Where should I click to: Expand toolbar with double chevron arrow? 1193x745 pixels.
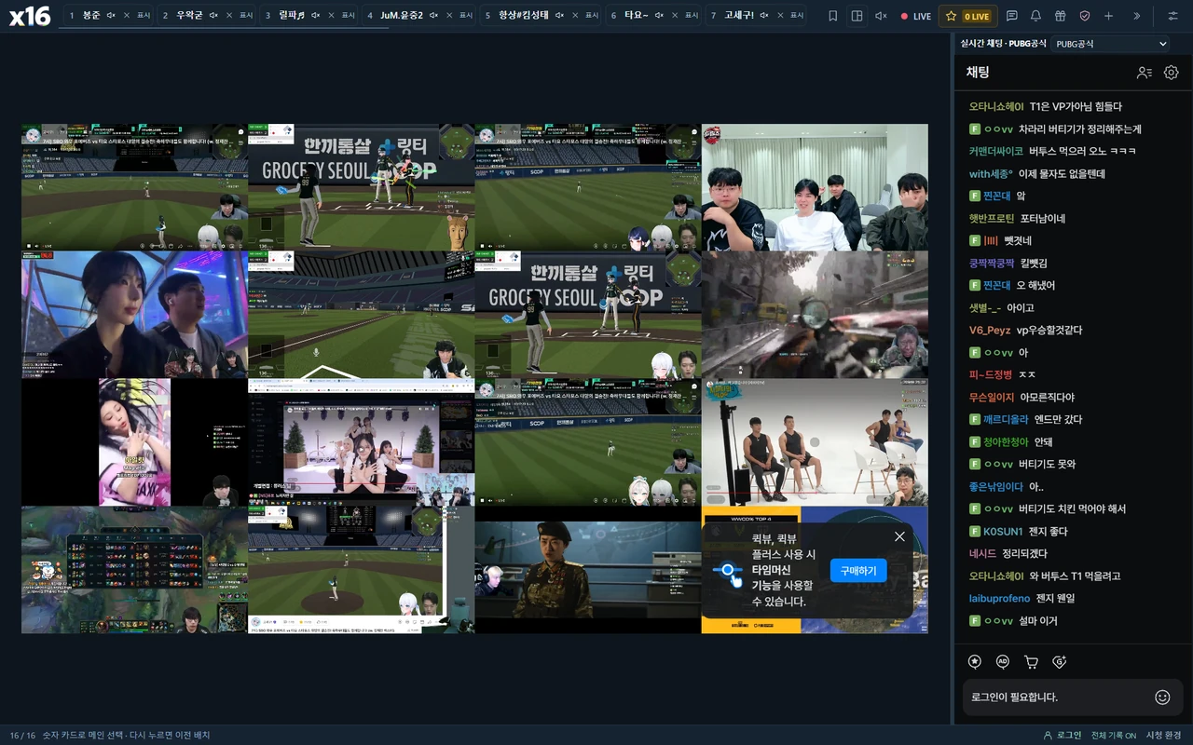tap(1136, 16)
